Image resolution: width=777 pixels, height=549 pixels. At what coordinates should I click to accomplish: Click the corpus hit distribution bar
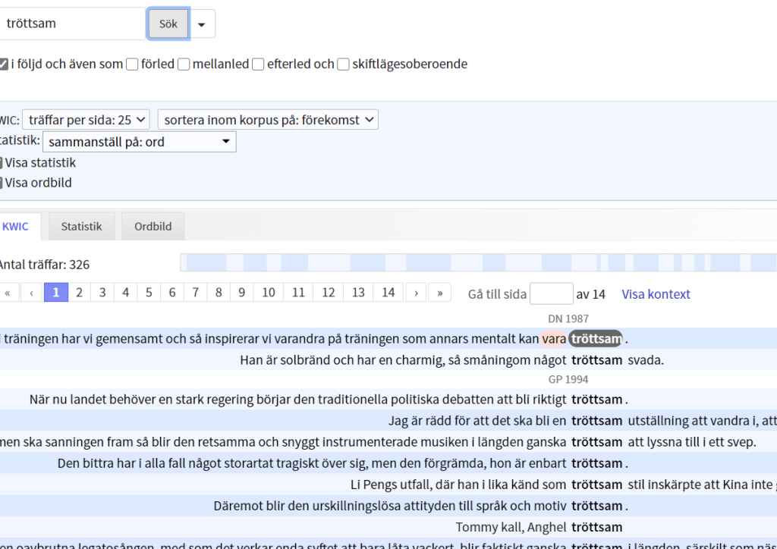pos(478,263)
